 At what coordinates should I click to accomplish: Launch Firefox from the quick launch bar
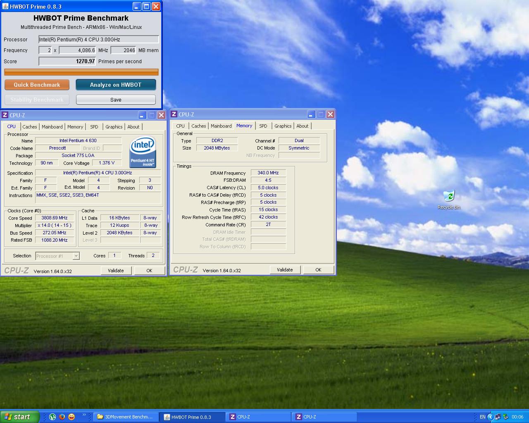pyautogui.click(x=62, y=417)
